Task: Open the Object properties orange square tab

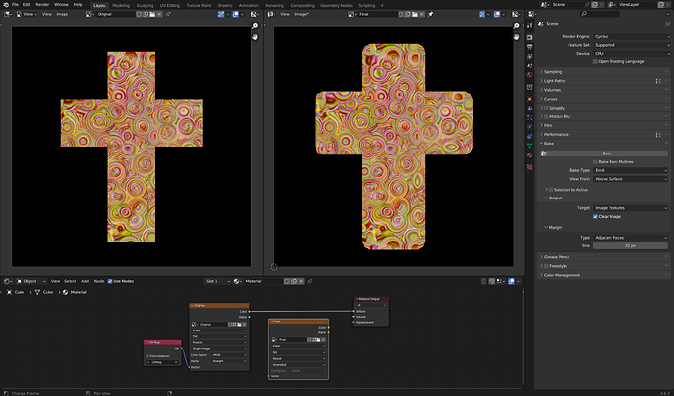Action: [530, 99]
